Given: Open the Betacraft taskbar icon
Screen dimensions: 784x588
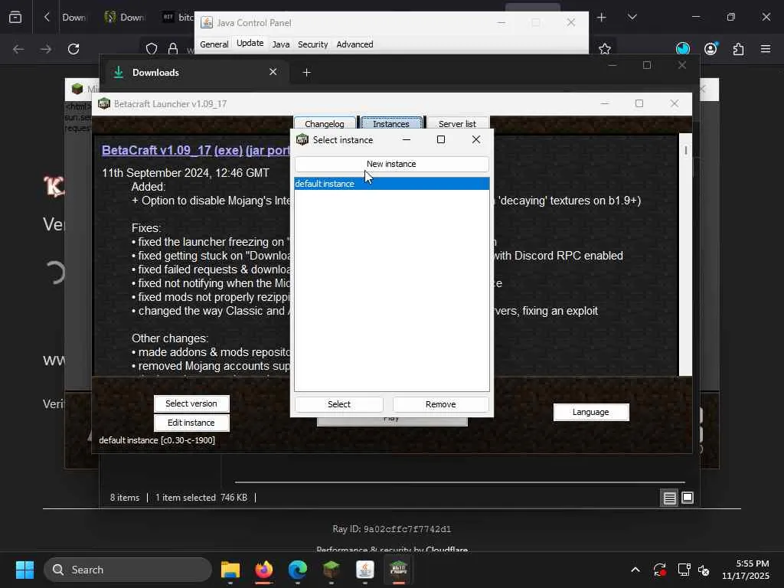Looking at the screenshot, I should click(398, 570).
